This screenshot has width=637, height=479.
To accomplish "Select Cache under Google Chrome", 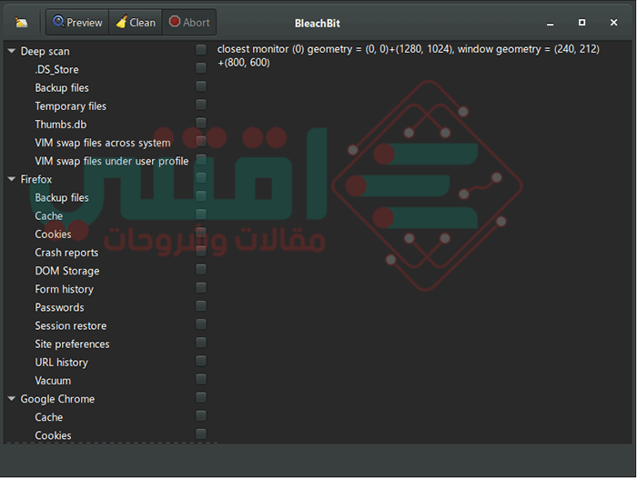I will click(49, 417).
